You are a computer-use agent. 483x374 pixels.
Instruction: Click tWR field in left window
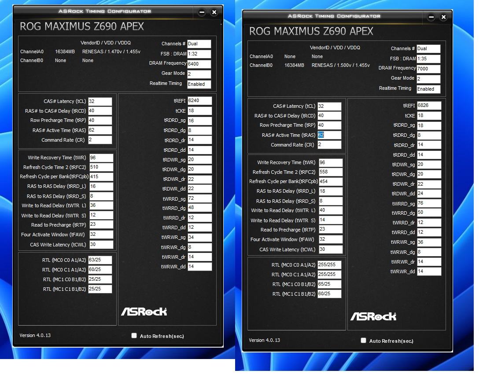click(101, 158)
